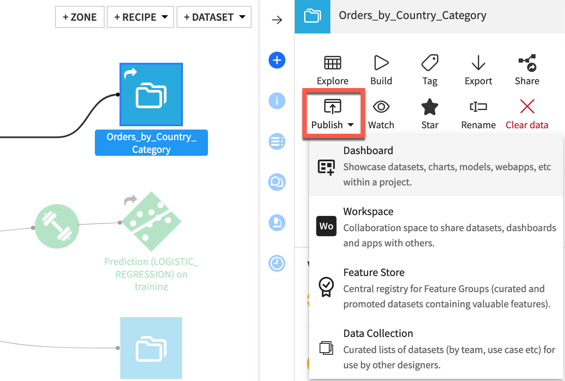Viewport: 565px width, 381px height.
Task: Export the dataset with the arrow icon
Action: (x=478, y=63)
